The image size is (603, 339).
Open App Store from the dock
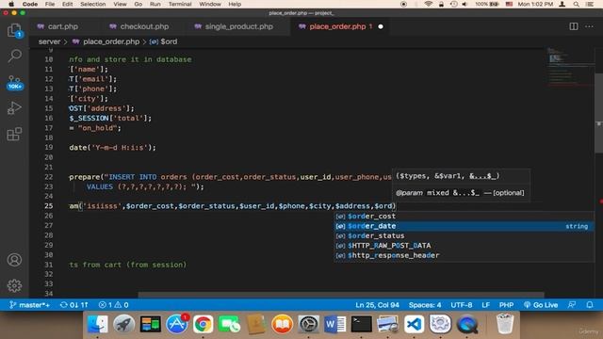pos(176,324)
